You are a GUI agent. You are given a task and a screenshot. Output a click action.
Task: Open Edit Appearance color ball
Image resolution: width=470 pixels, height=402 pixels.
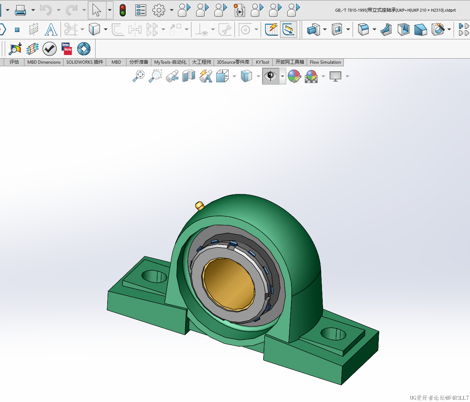294,76
